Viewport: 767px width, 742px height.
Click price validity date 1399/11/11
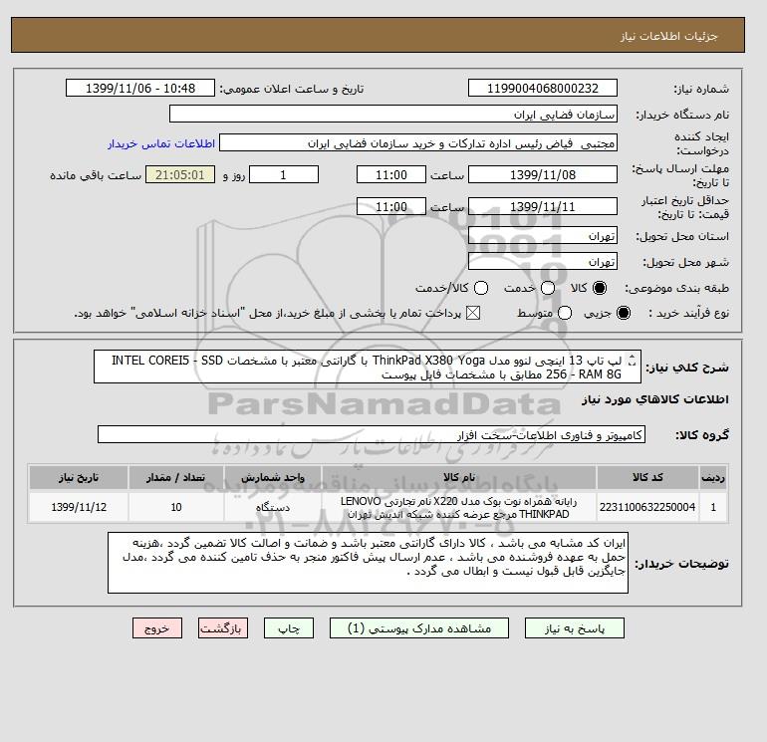(543, 206)
